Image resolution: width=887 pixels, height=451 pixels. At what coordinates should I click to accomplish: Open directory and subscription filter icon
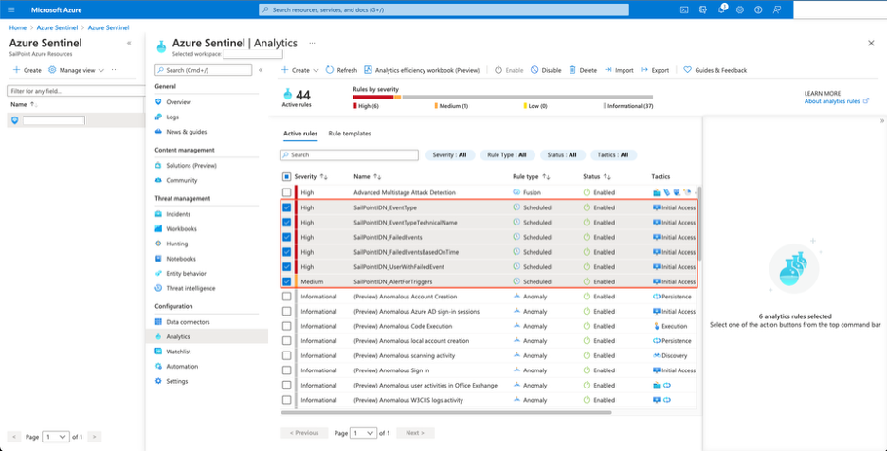pos(702,9)
